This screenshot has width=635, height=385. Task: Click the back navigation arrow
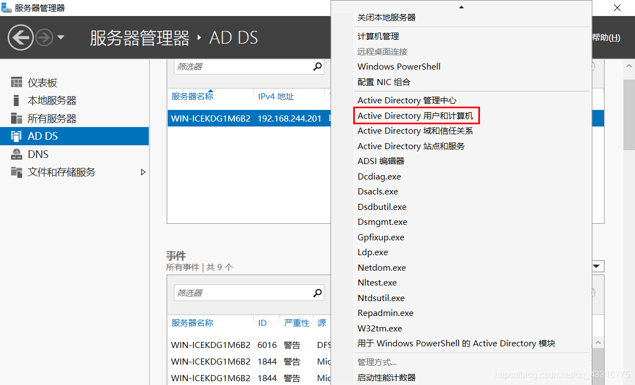click(x=20, y=38)
